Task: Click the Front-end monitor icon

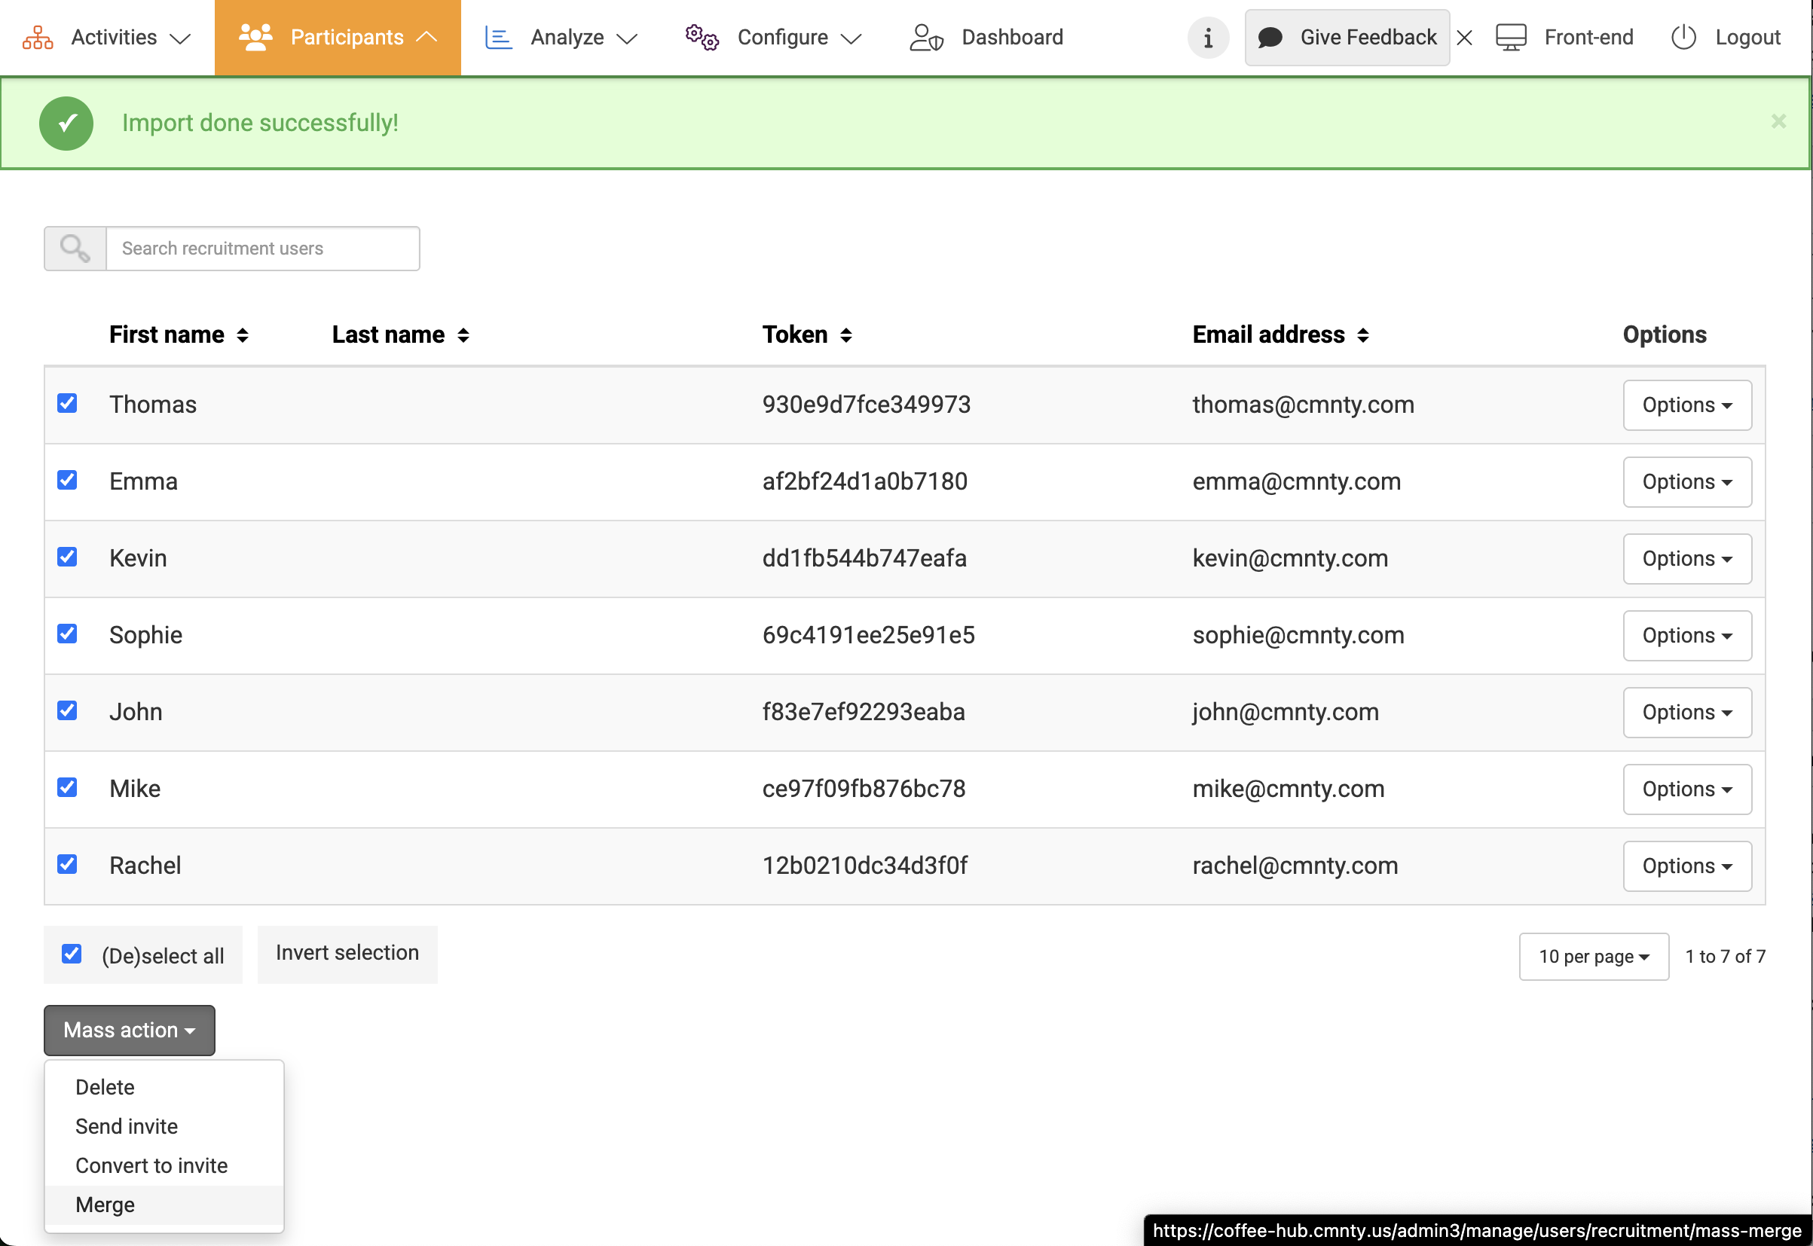Action: [x=1511, y=38]
